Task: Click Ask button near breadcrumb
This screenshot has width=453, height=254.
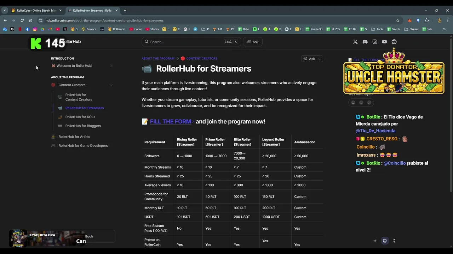Action: click(309, 59)
